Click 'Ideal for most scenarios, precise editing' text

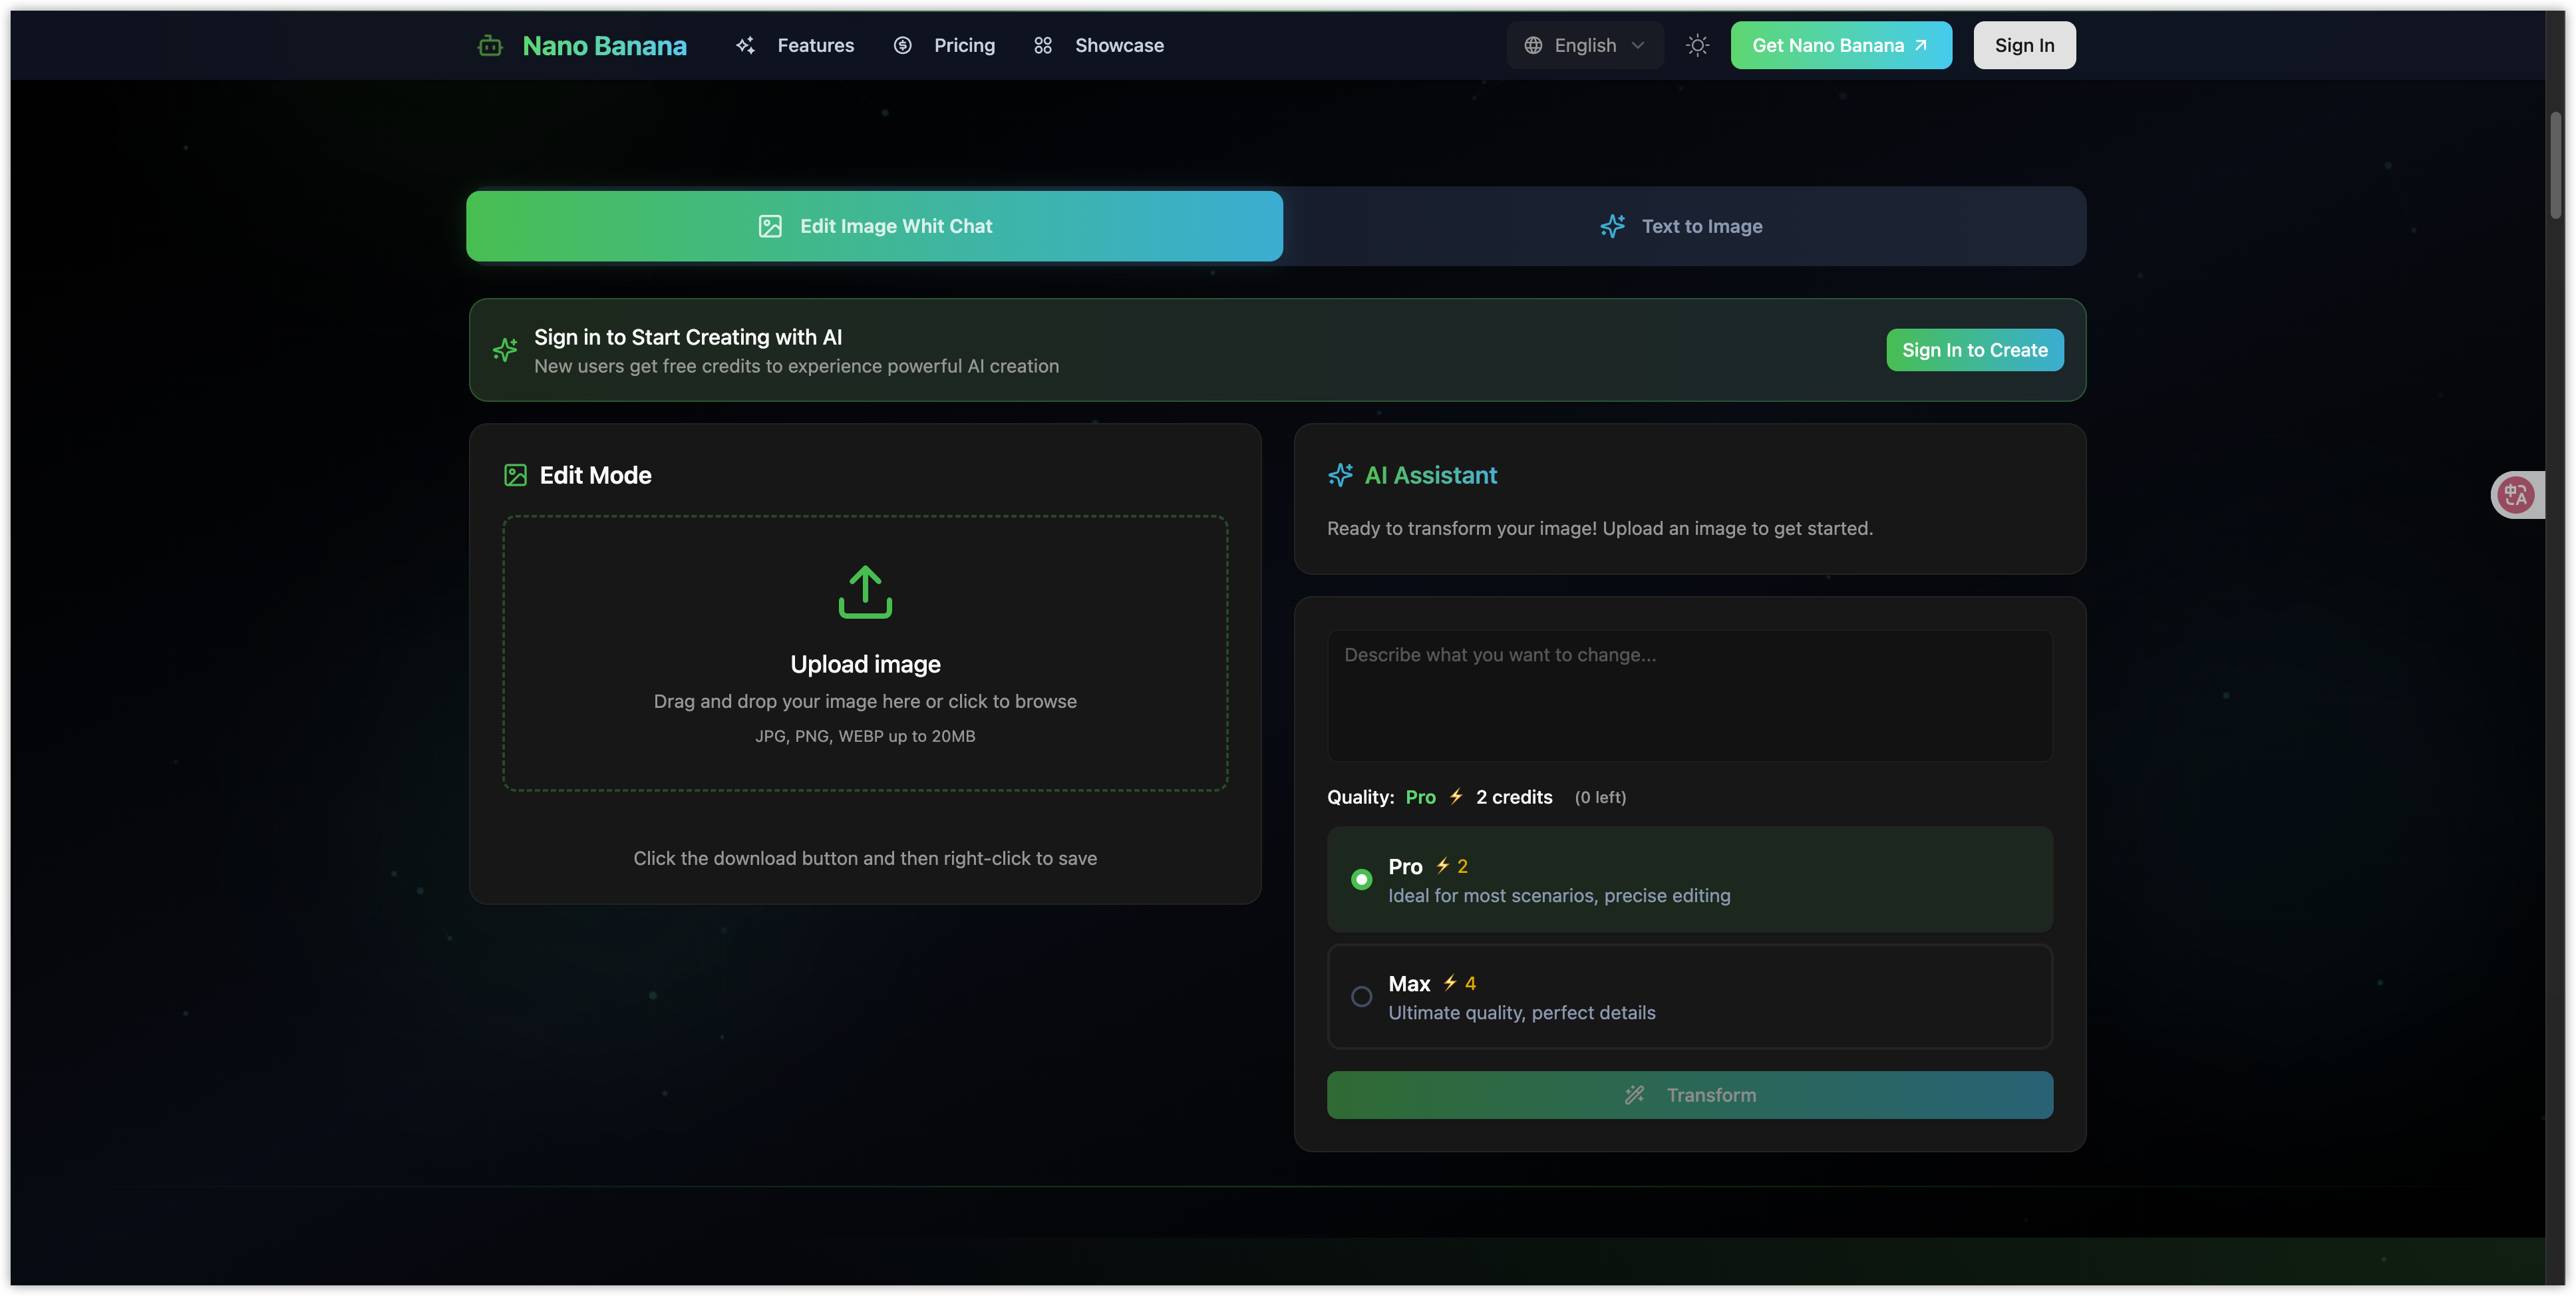coord(1559,896)
